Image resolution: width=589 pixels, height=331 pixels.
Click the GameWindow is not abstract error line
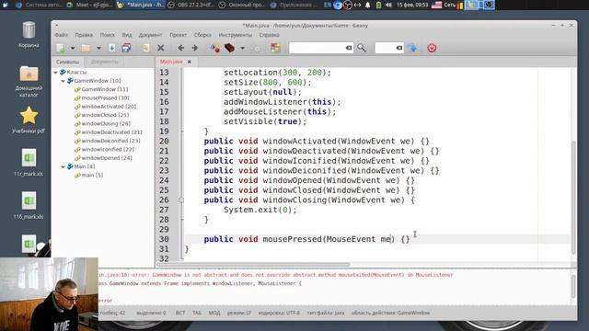(275, 275)
